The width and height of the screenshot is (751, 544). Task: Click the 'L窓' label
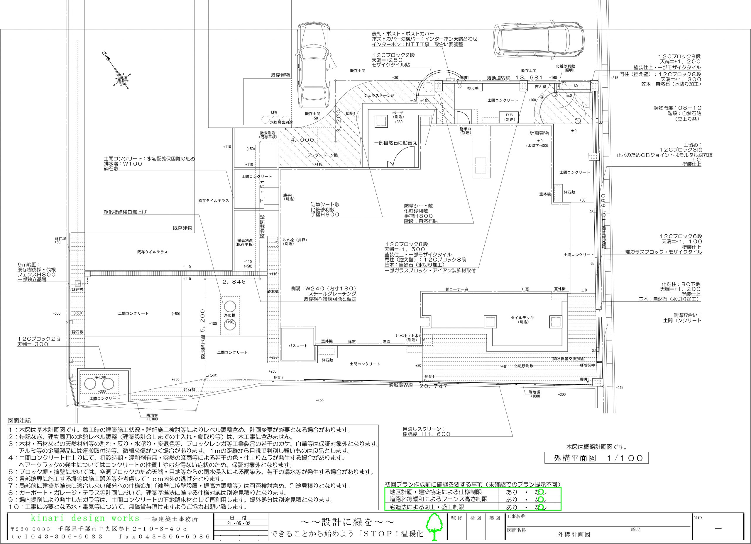(525, 289)
